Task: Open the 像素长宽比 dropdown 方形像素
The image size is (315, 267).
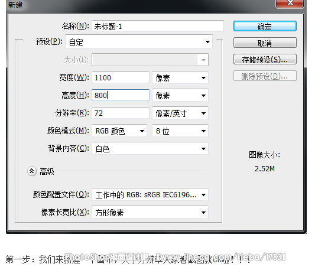Action: 150,212
